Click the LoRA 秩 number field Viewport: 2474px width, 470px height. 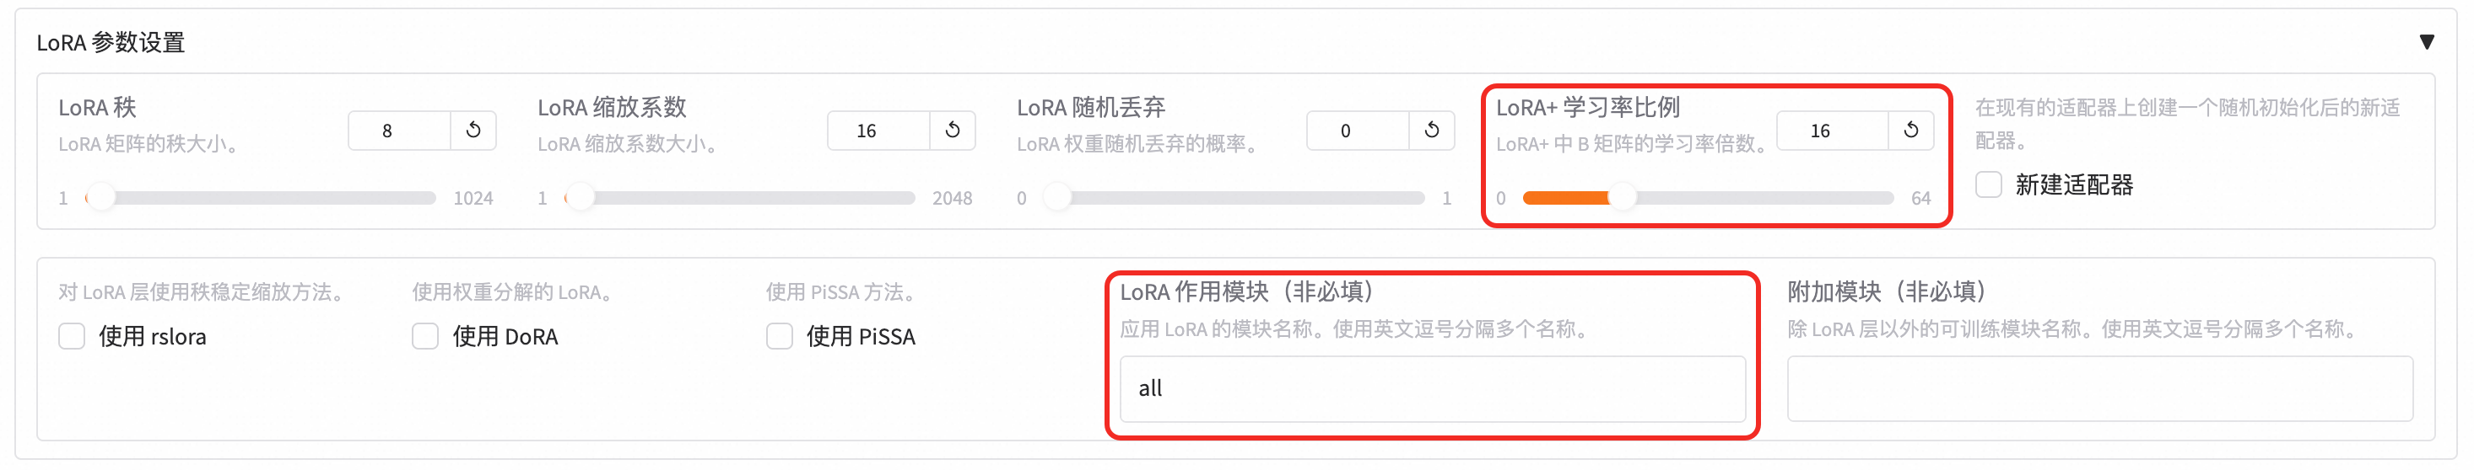pyautogui.click(x=399, y=131)
